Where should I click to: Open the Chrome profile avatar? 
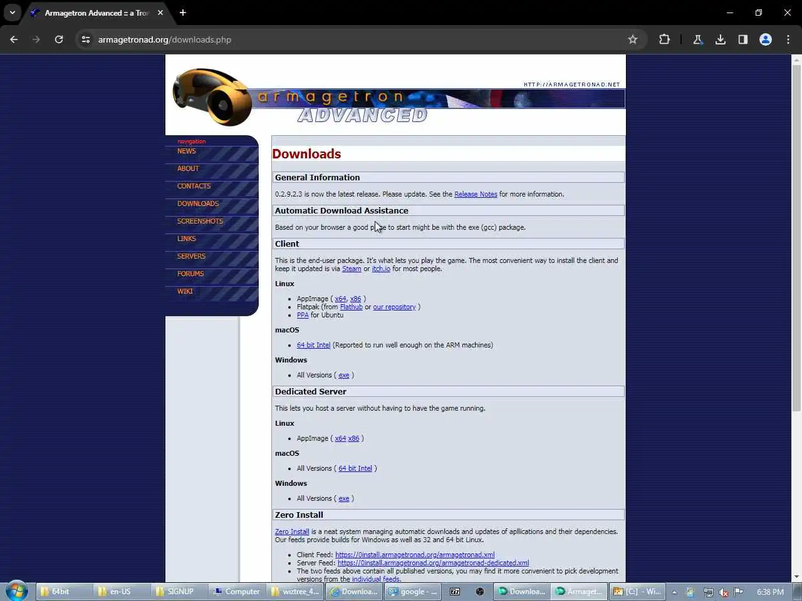766,39
